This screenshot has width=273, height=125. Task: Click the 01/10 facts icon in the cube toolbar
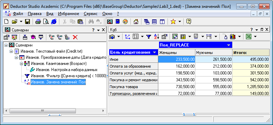136,37
